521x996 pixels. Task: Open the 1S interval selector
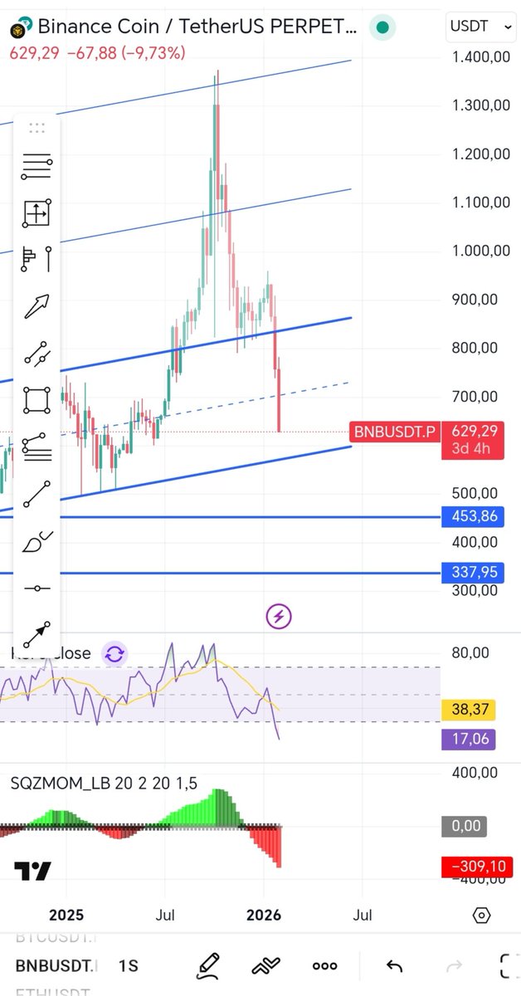coord(128,966)
